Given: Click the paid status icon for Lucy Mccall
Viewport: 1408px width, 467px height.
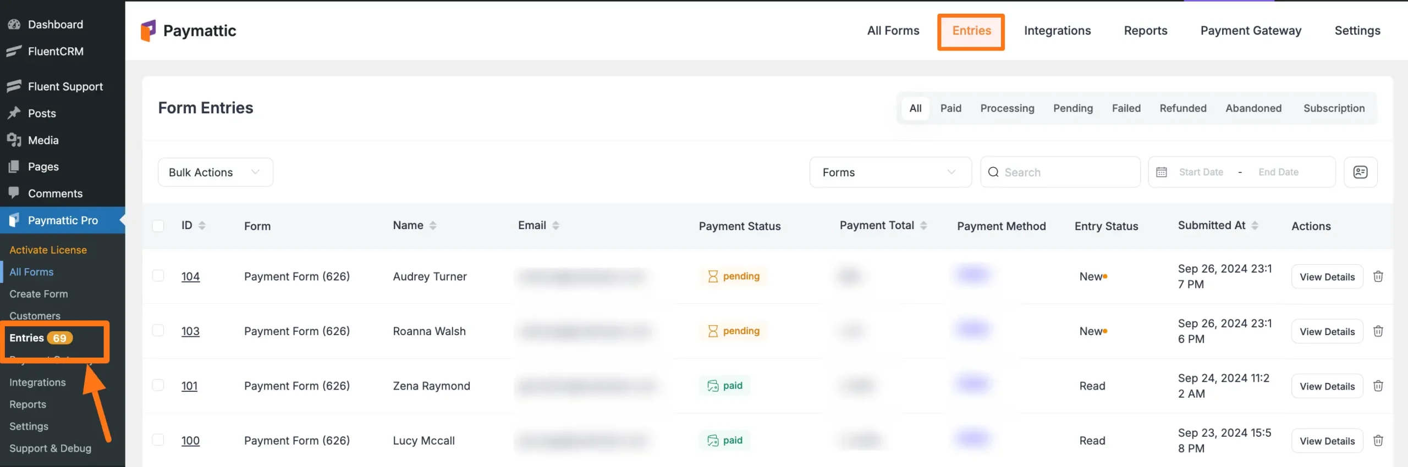Looking at the screenshot, I should [x=713, y=441].
